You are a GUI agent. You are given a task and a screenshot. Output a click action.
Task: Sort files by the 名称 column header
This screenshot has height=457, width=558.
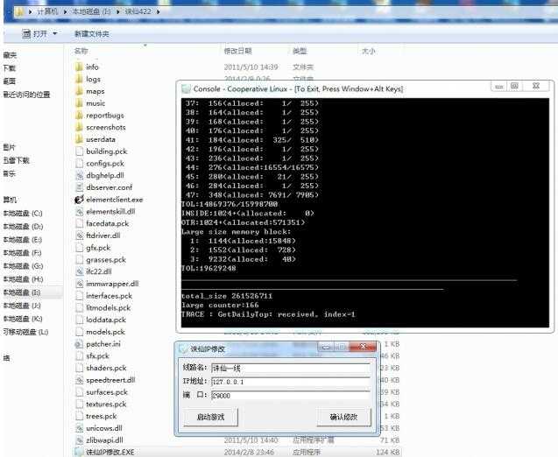pyautogui.click(x=81, y=52)
